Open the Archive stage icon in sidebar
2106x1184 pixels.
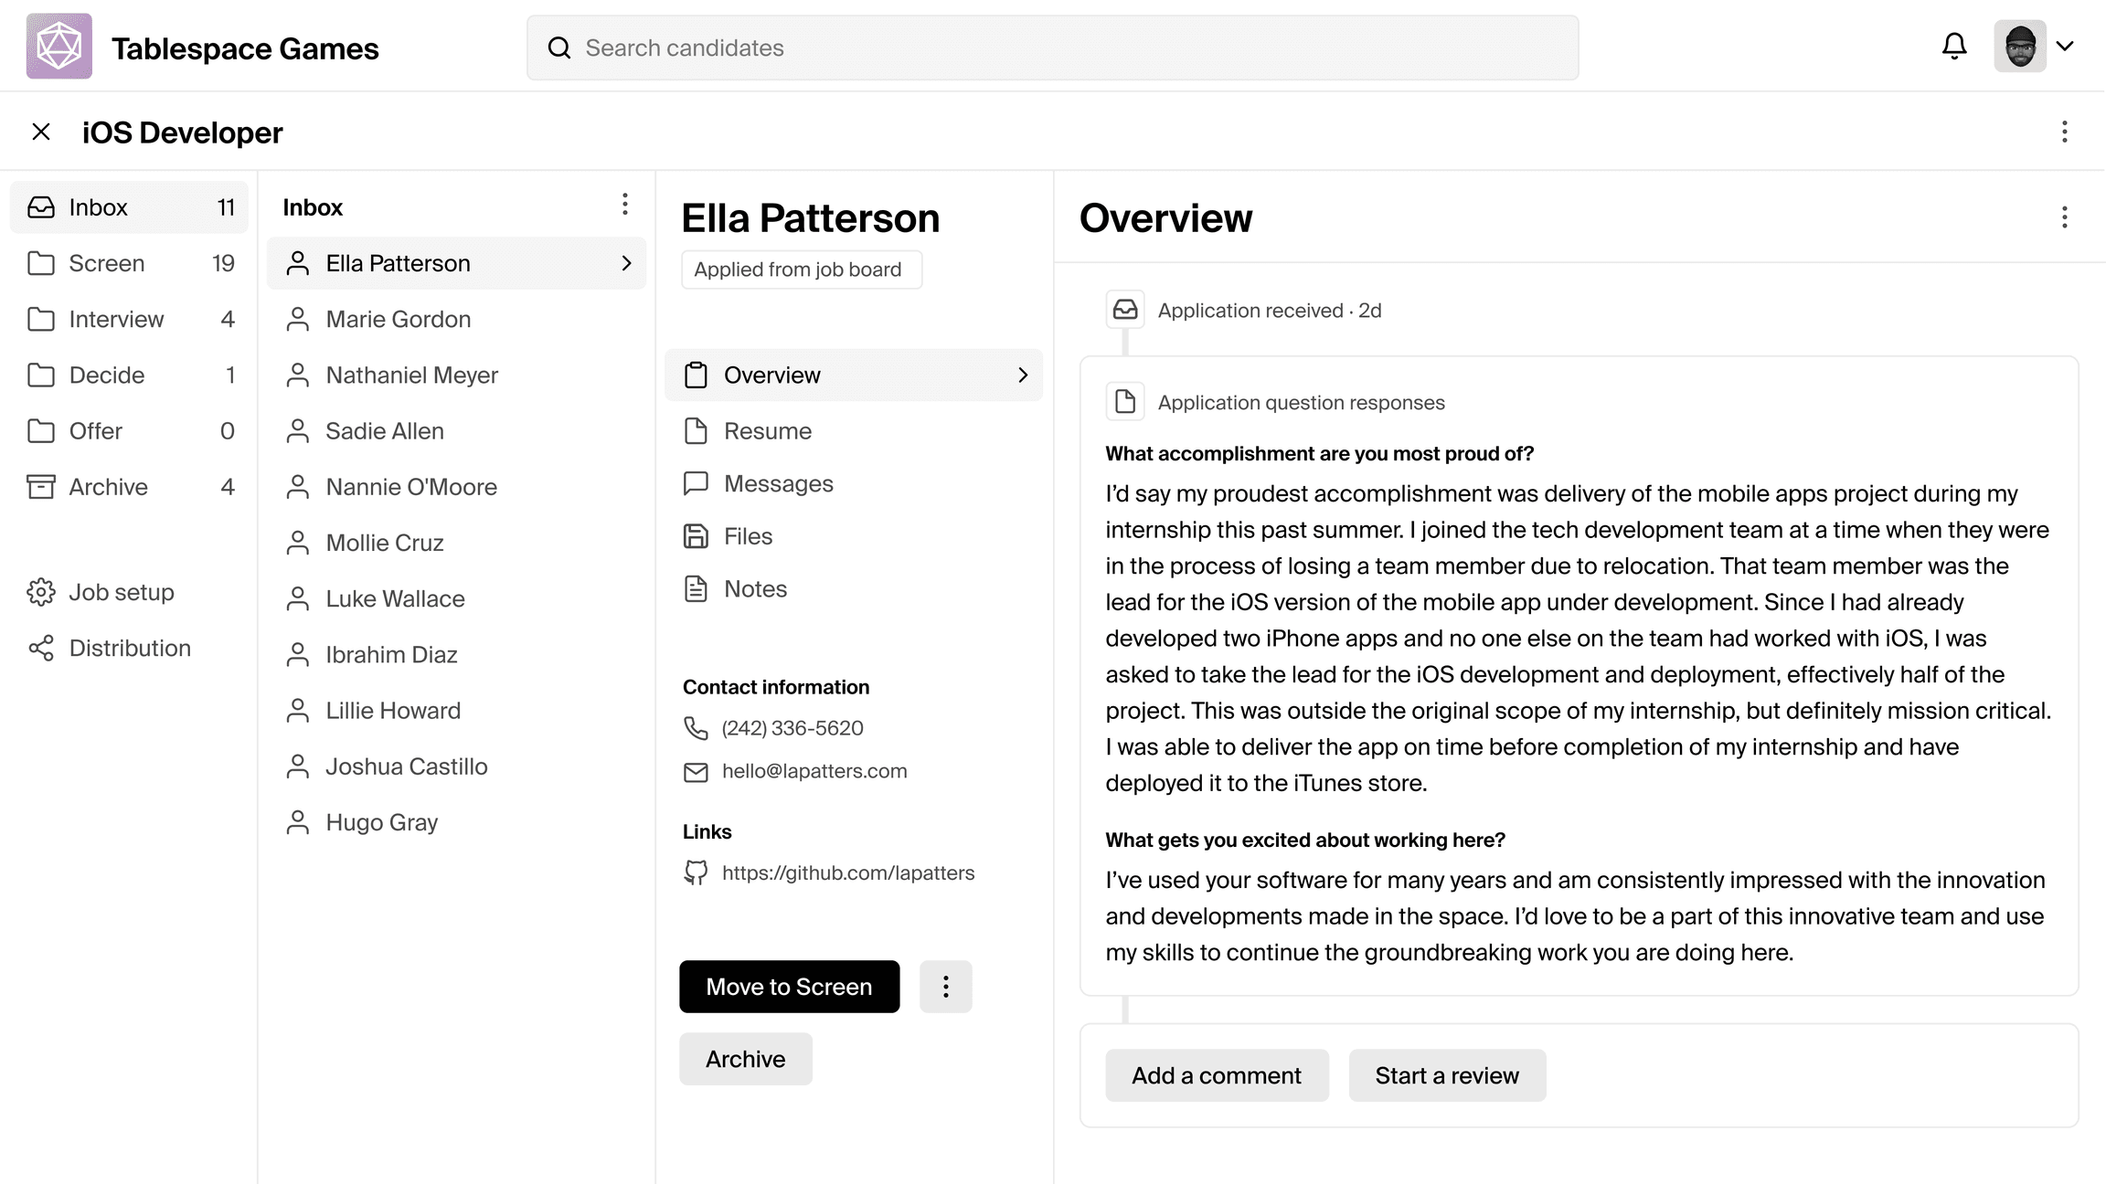[x=41, y=487]
